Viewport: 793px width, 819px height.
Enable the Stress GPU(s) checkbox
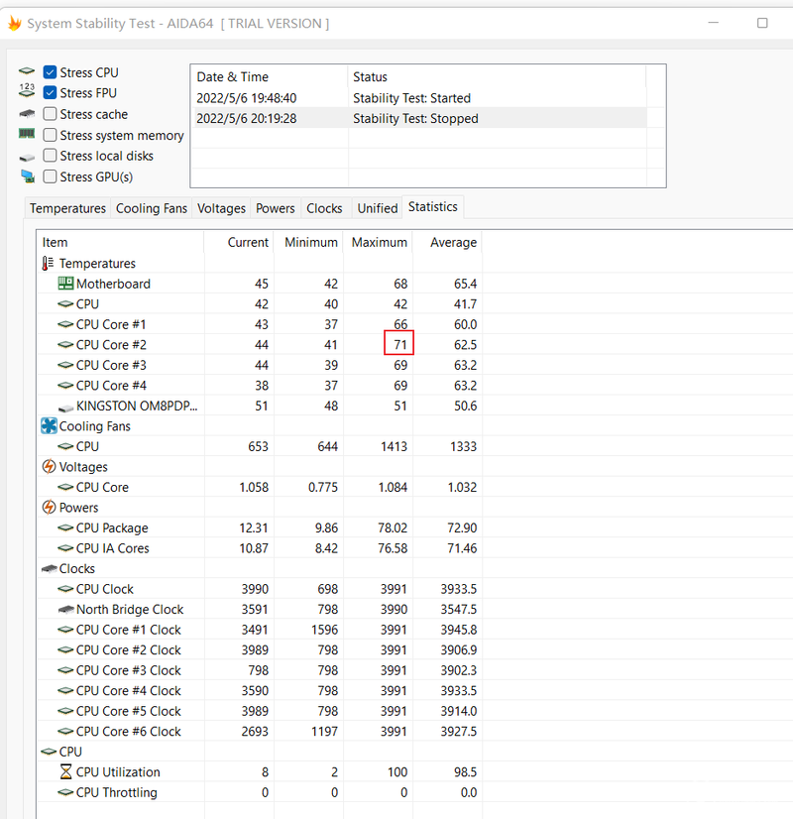pyautogui.click(x=50, y=176)
